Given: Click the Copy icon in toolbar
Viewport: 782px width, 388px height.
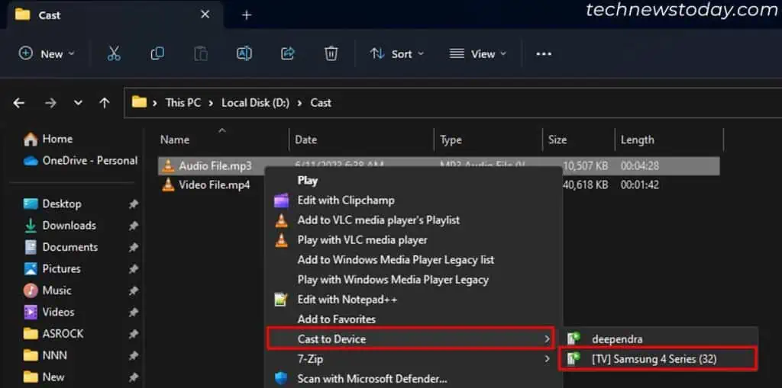Looking at the screenshot, I should pyautogui.click(x=157, y=53).
